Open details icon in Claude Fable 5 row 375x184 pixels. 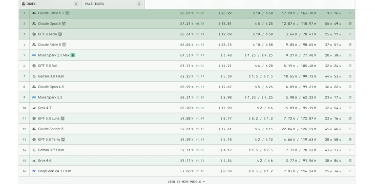pos(350,45)
